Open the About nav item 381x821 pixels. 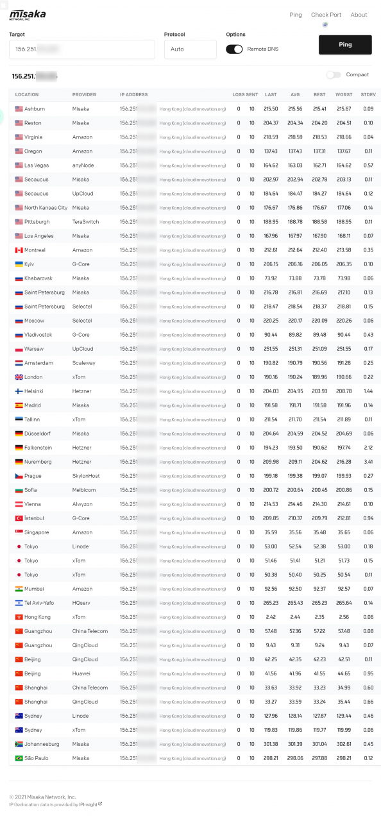[359, 15]
